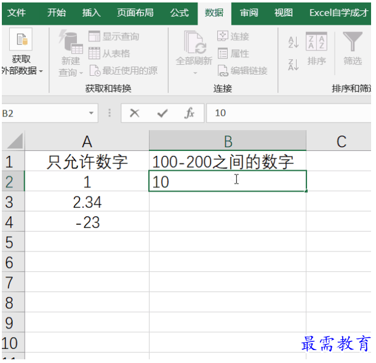This screenshot has width=376, height=363.
Task: Expand the 全部刷新 dropdown arrow
Action: pos(195,73)
